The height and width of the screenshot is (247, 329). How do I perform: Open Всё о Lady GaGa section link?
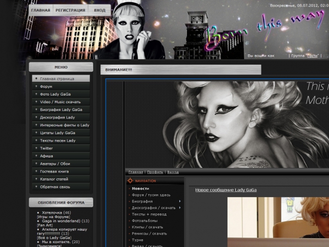click(x=54, y=238)
